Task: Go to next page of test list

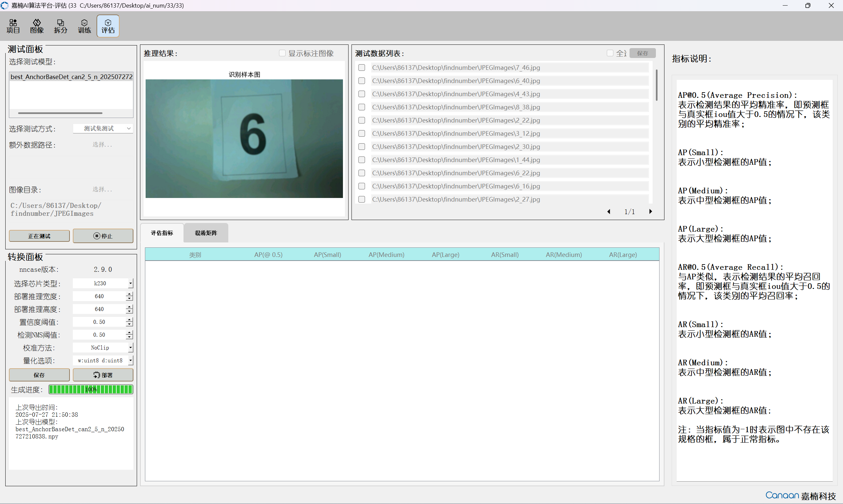Action: (650, 211)
